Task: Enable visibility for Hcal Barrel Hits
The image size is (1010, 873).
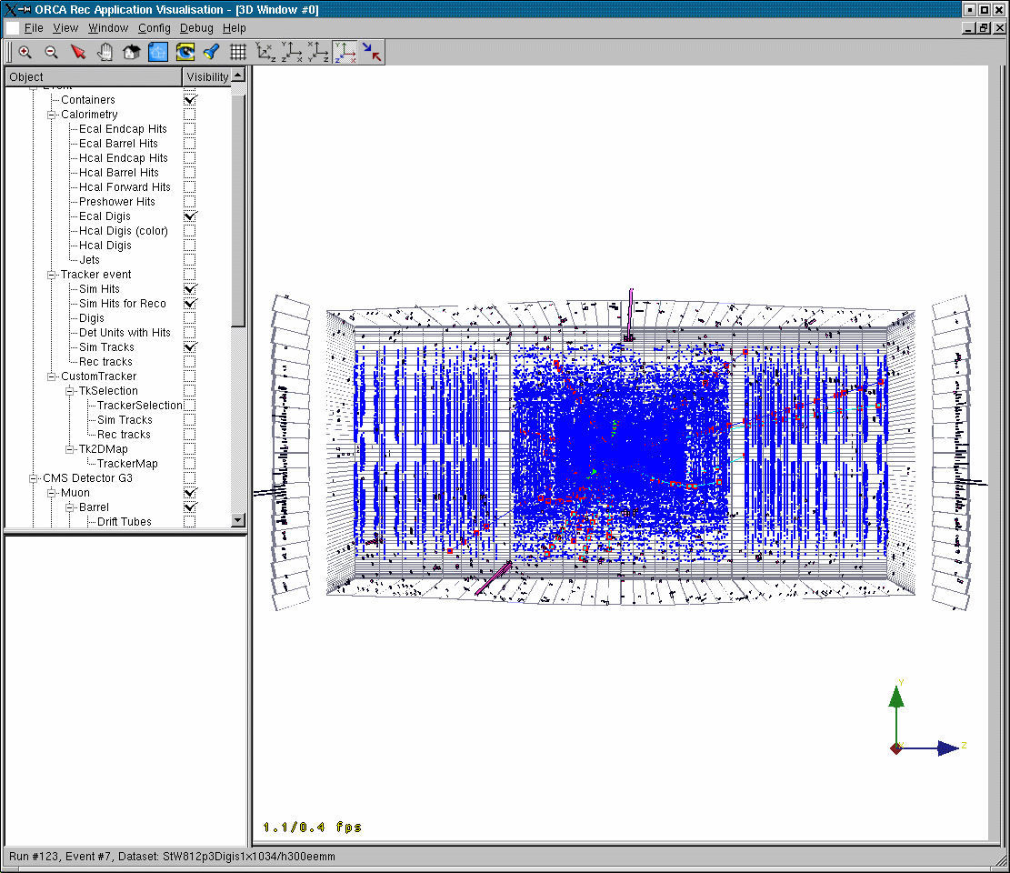Action: click(190, 173)
